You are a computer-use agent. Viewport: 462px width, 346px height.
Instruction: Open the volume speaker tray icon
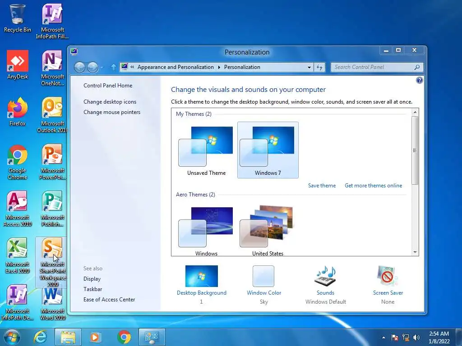click(x=416, y=337)
